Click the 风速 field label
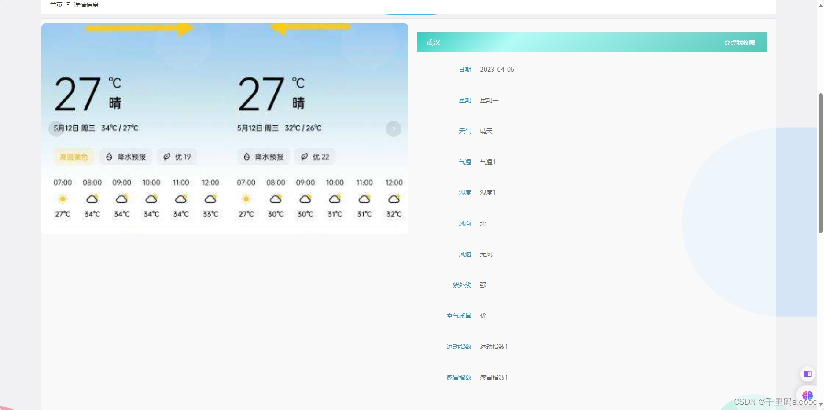The width and height of the screenshot is (824, 410). (x=465, y=254)
